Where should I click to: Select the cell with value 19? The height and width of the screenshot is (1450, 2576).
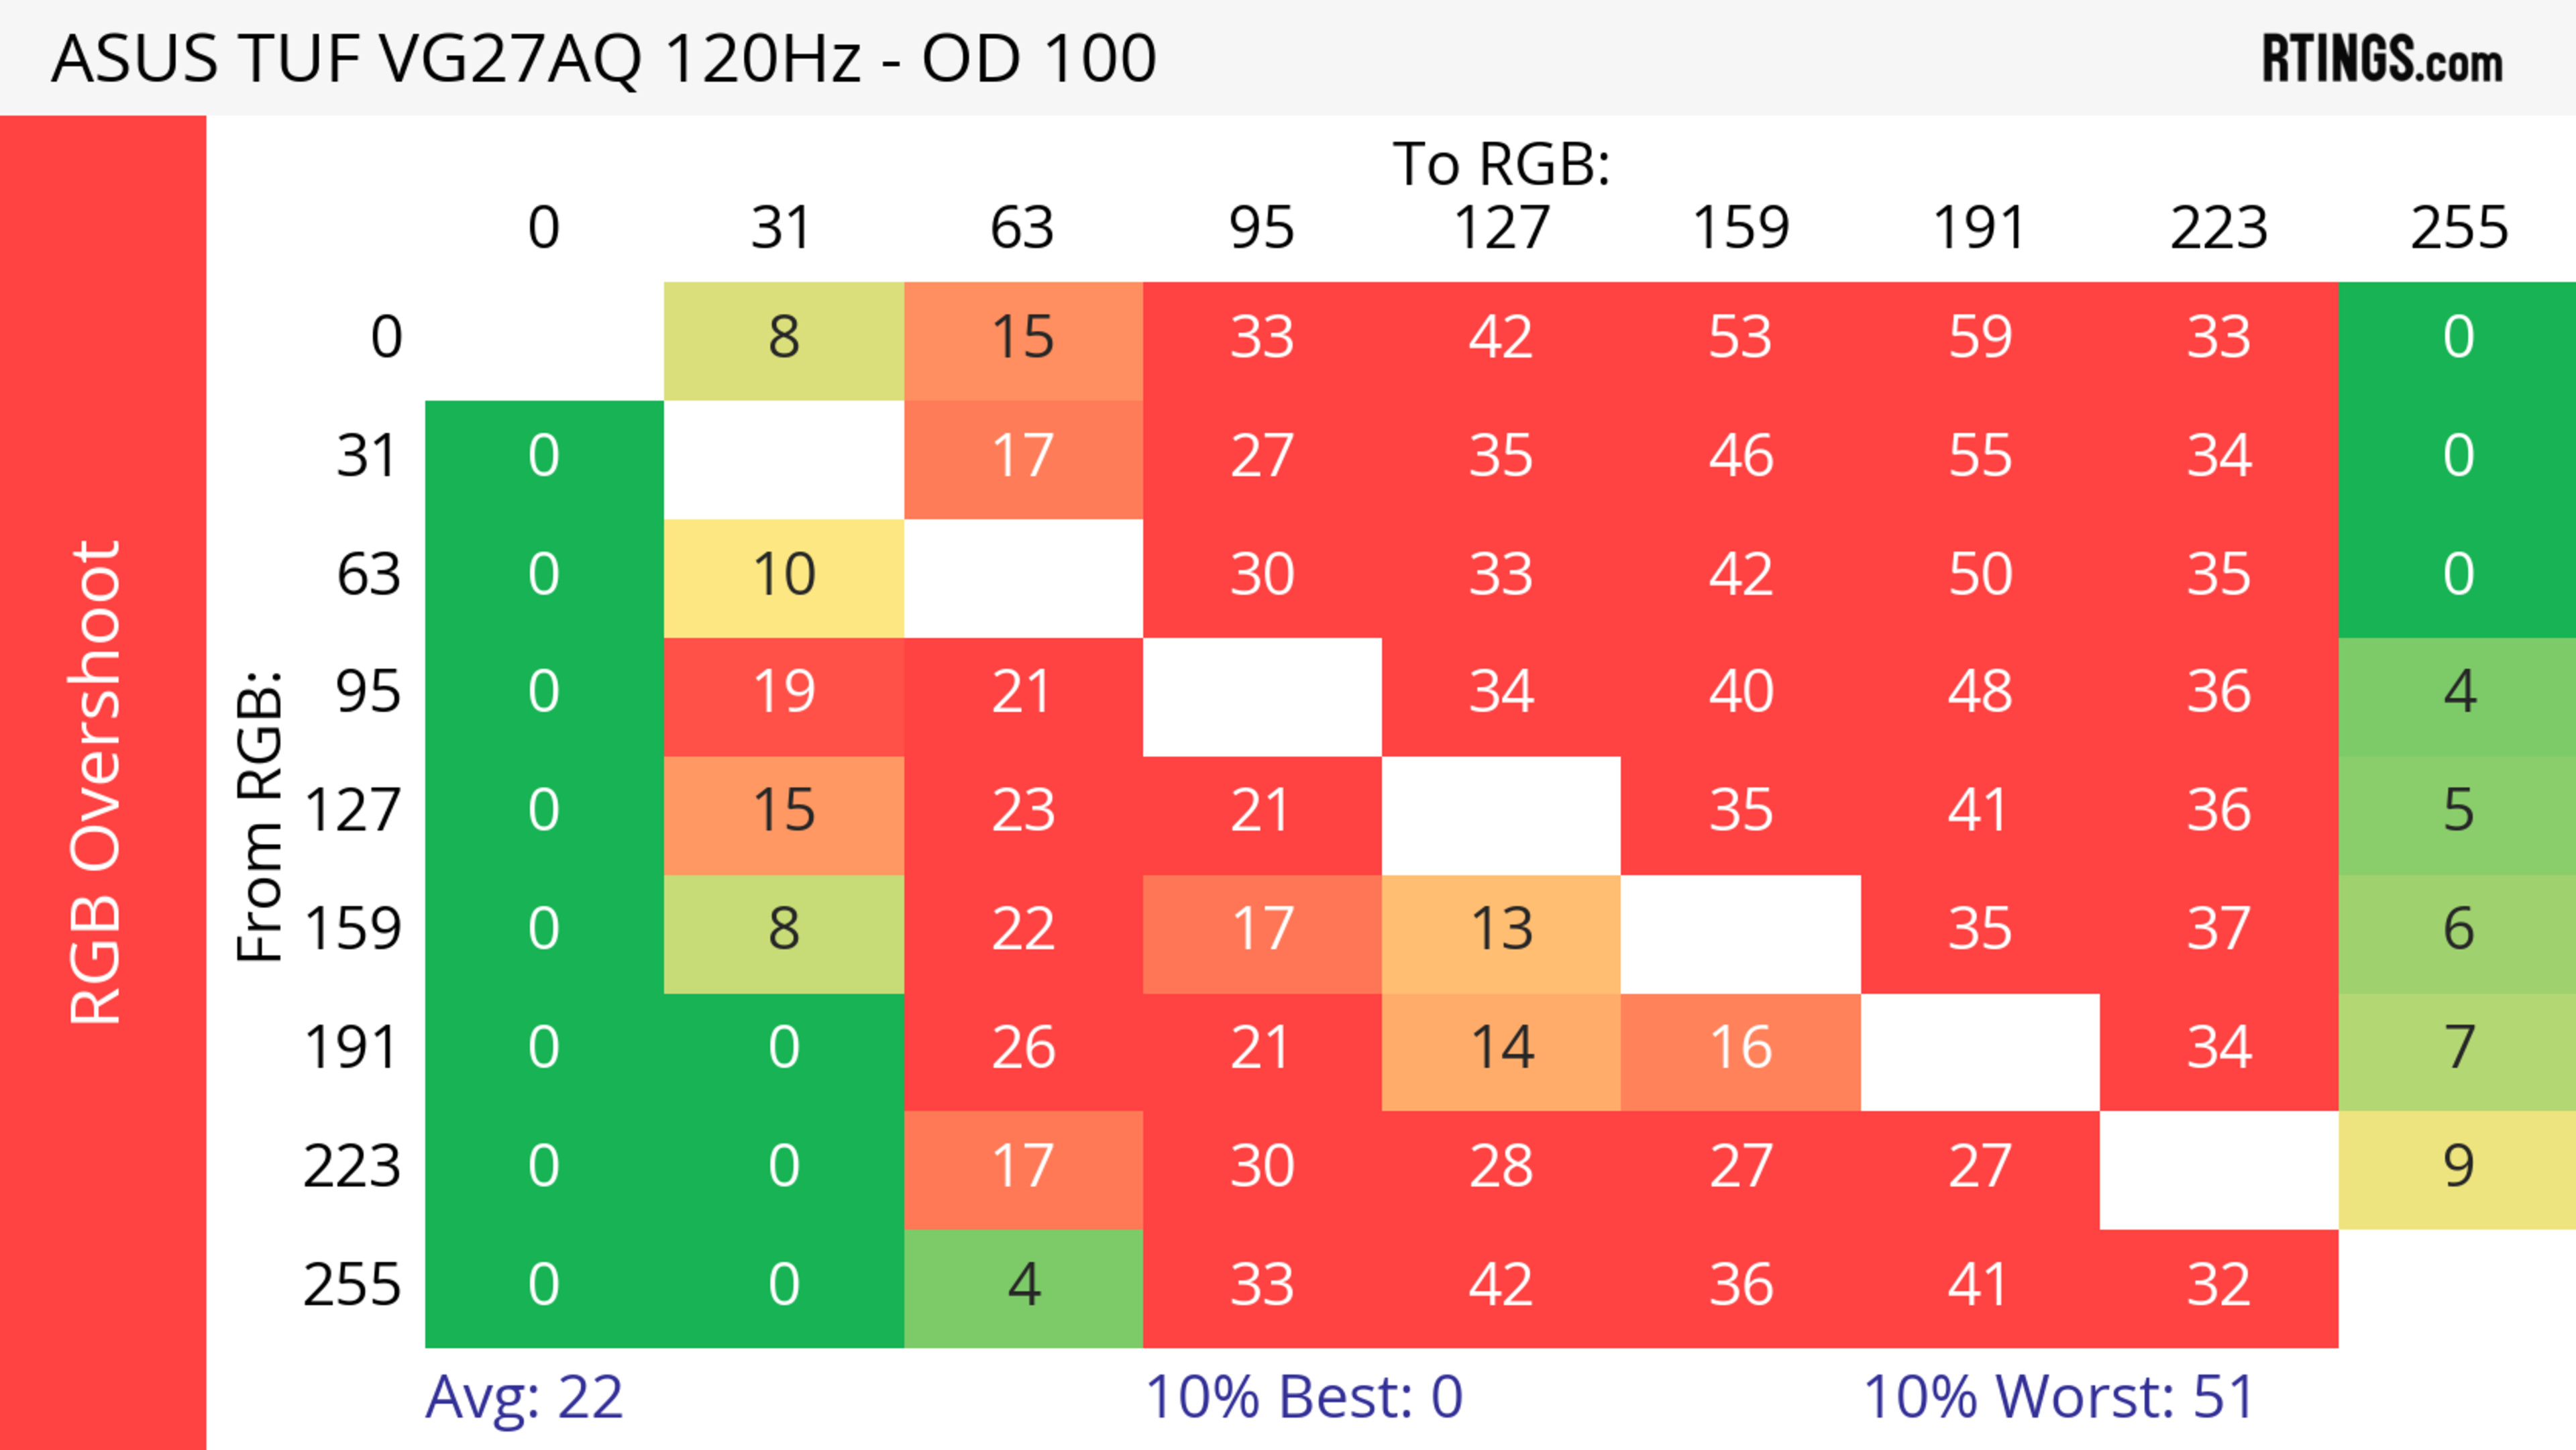(784, 693)
